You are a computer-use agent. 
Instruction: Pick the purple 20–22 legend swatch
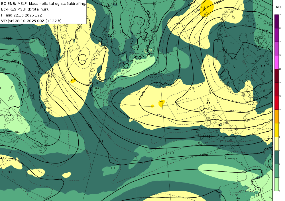[276, 35]
